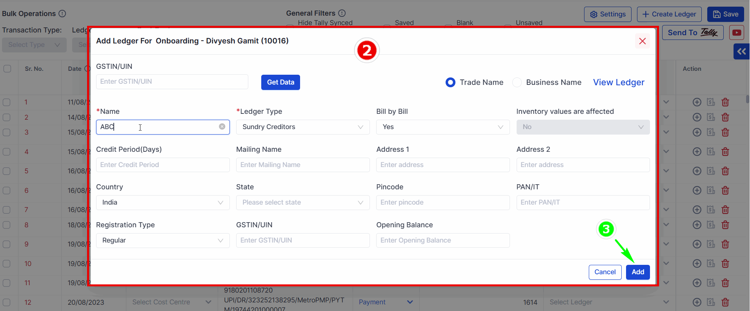Click the Create Ledger button
The image size is (750, 311).
670,14
